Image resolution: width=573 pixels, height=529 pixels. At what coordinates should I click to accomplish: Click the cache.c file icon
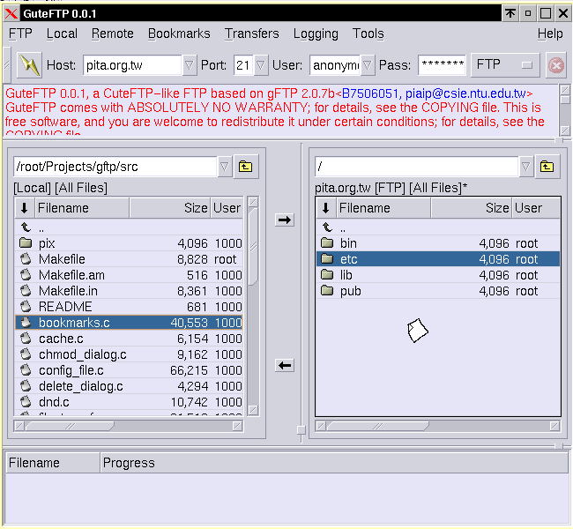click(x=26, y=339)
